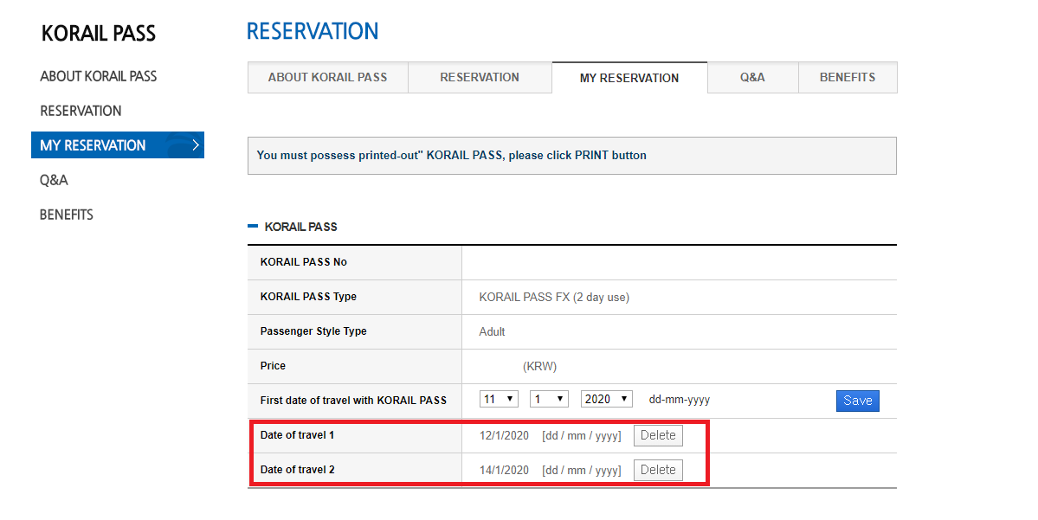
Task: Open the RESERVATION tab
Action: pyautogui.click(x=480, y=77)
